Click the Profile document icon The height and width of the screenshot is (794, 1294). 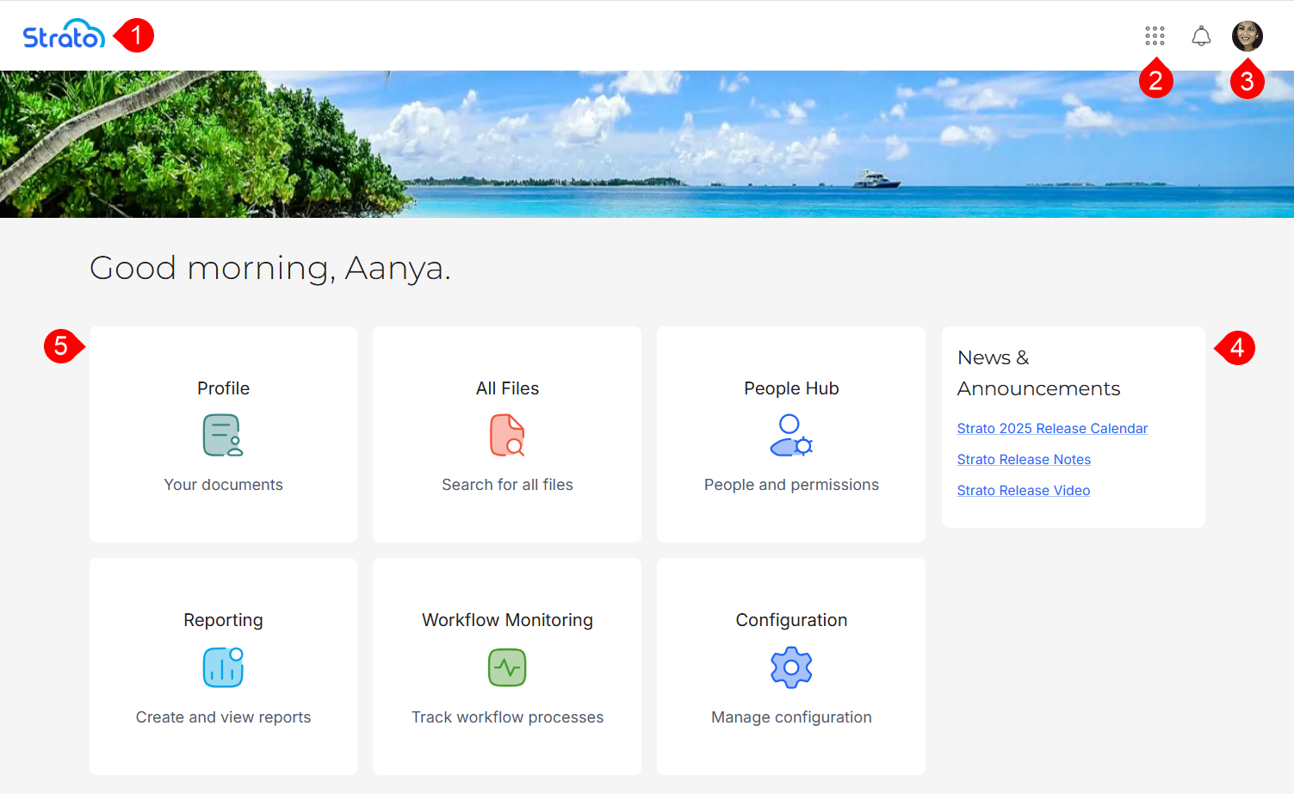pyautogui.click(x=223, y=435)
